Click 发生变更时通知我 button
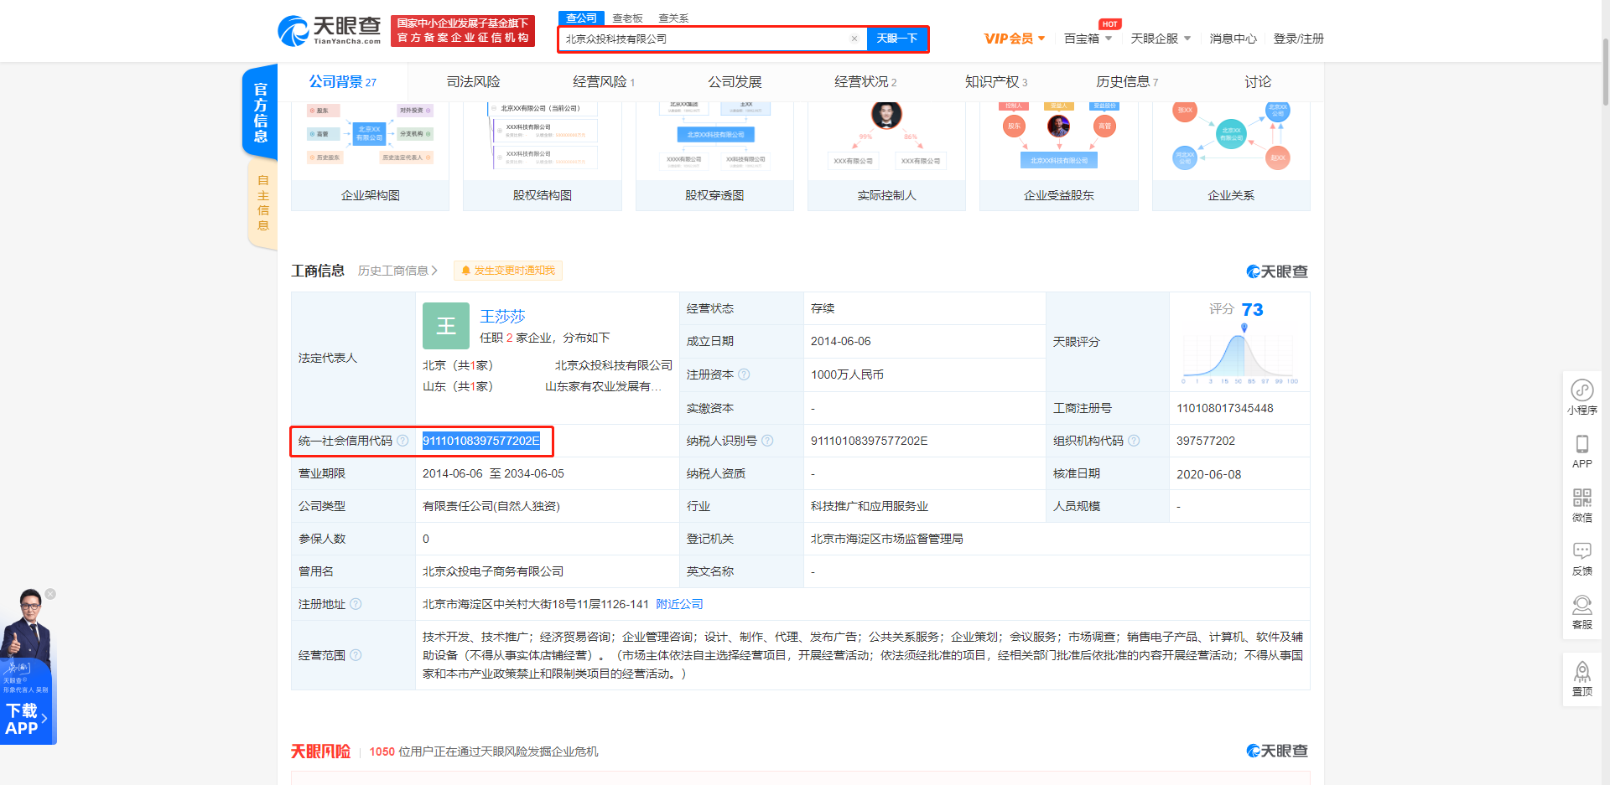1610x785 pixels. point(508,271)
